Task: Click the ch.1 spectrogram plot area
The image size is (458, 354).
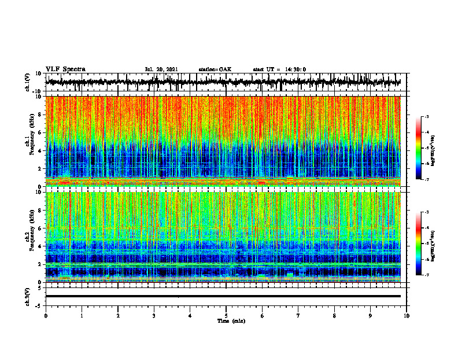Action: coord(223,141)
